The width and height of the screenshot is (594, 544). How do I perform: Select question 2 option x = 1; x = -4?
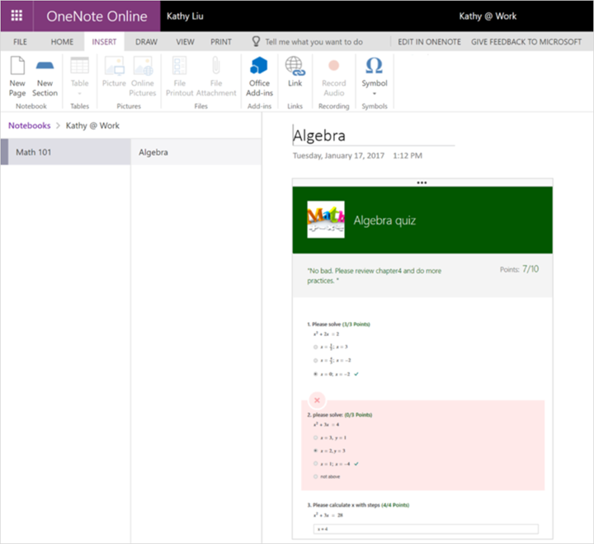[x=315, y=464]
